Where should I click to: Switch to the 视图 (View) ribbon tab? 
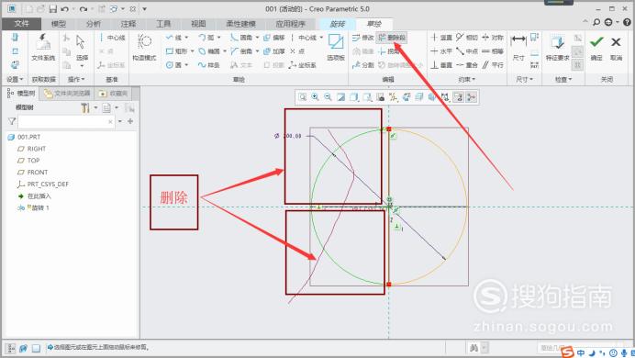click(198, 24)
